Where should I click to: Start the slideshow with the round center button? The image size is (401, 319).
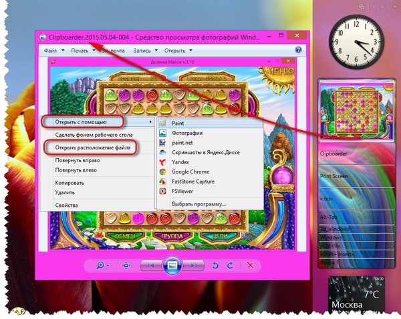pos(172,266)
